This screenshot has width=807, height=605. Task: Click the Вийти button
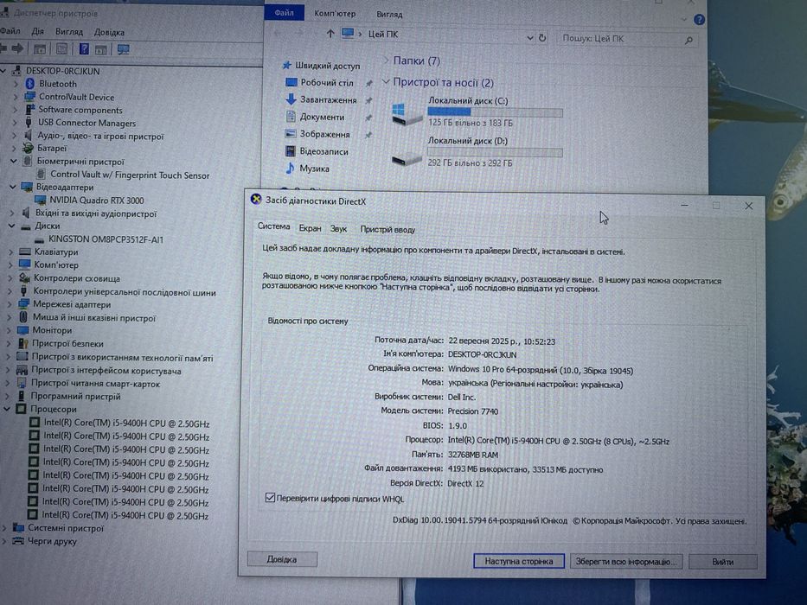pos(723,562)
